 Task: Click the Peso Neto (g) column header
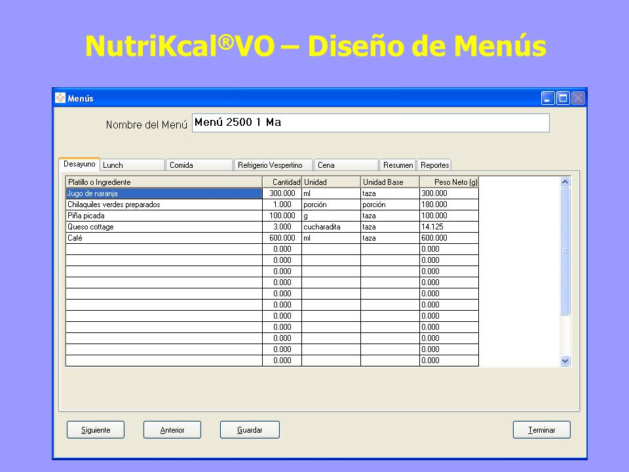(449, 182)
